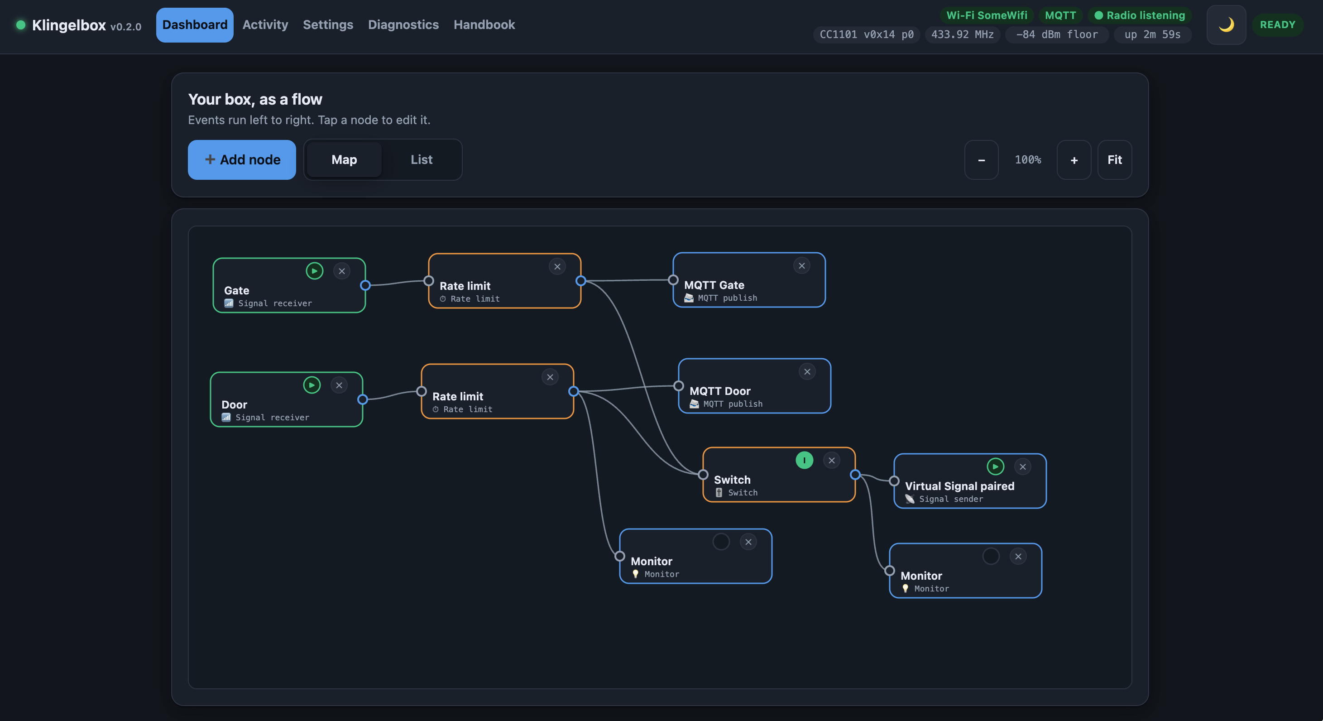The image size is (1323, 721).
Task: Click the MQTT Gate publish type icon
Action: pos(689,298)
